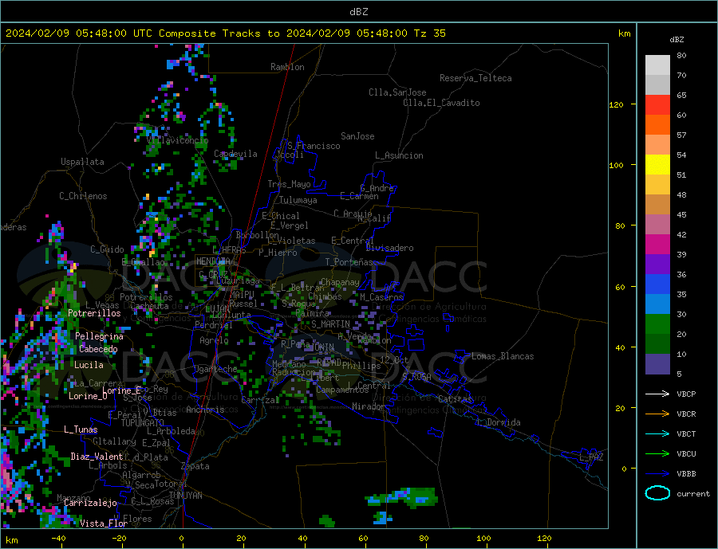Click the 'Lucila' station label
The height and width of the screenshot is (549, 718).
pos(89,365)
